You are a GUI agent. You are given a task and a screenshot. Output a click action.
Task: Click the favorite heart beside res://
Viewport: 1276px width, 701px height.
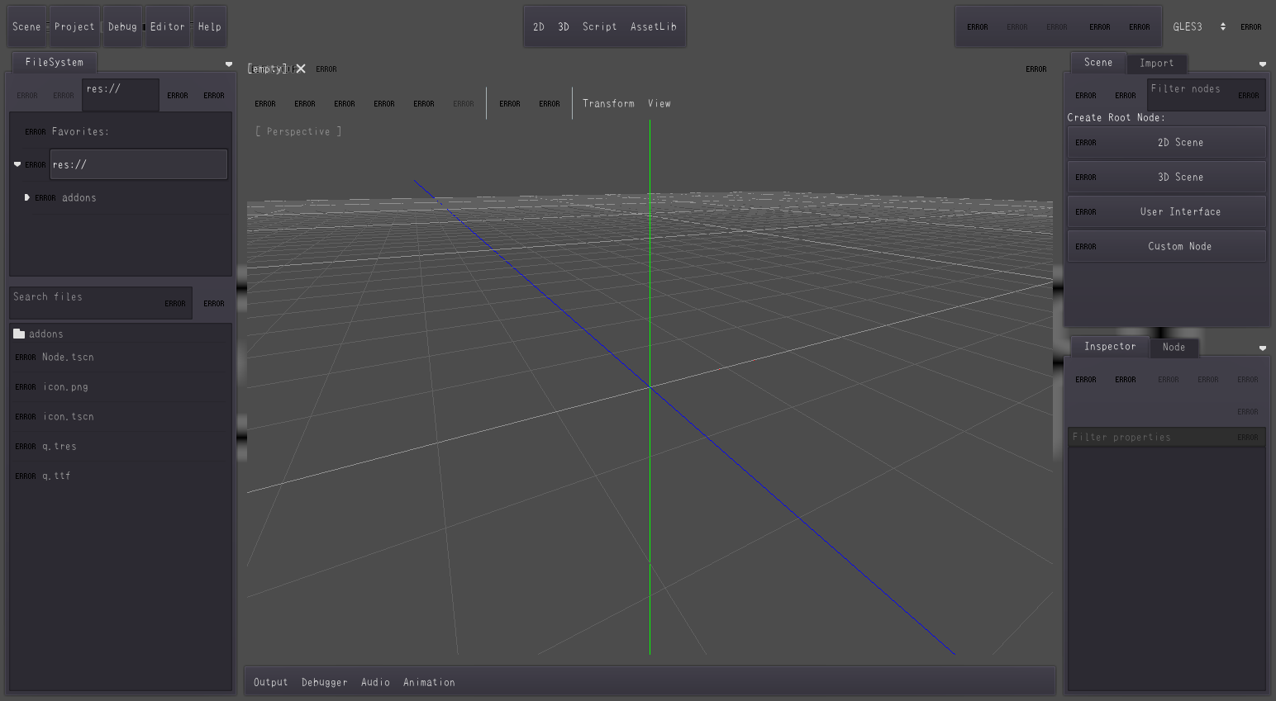(x=17, y=164)
